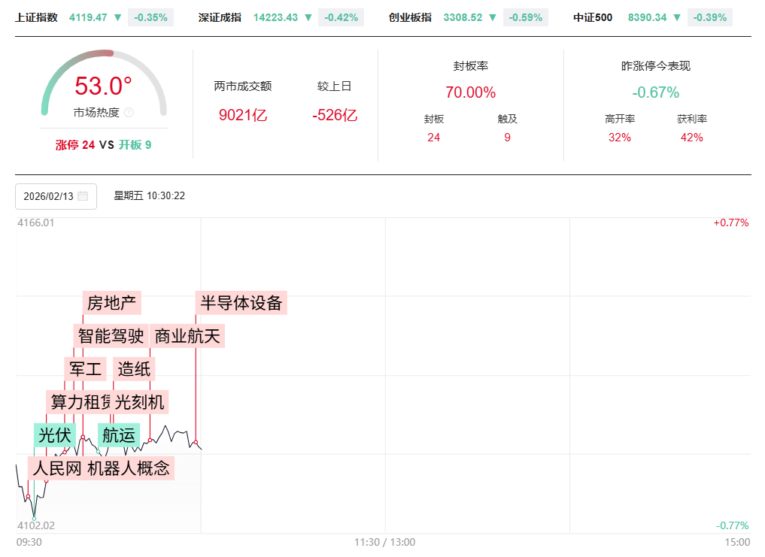The width and height of the screenshot is (765, 557).
Task: Click the 机器人概念 tag below the index line
Action: point(129,468)
